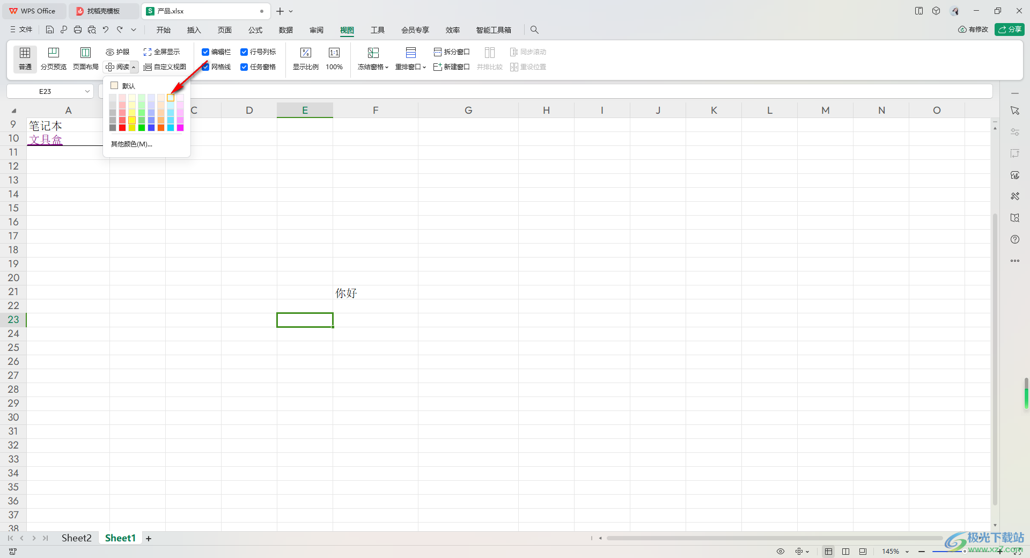Switch to page break view in status bar
1030x558 pixels.
click(x=863, y=552)
